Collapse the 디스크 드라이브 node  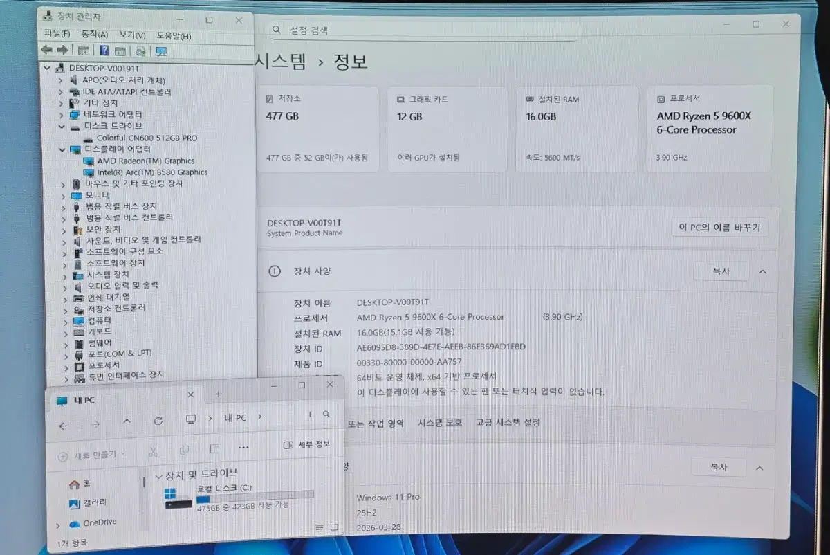click(x=62, y=126)
